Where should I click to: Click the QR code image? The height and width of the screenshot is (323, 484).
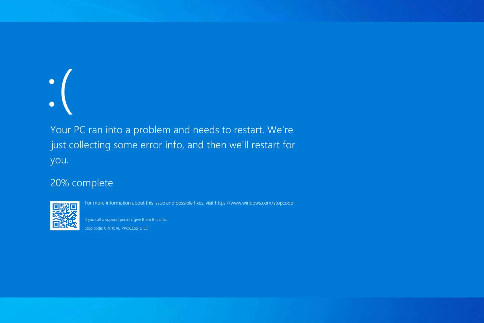tap(65, 216)
